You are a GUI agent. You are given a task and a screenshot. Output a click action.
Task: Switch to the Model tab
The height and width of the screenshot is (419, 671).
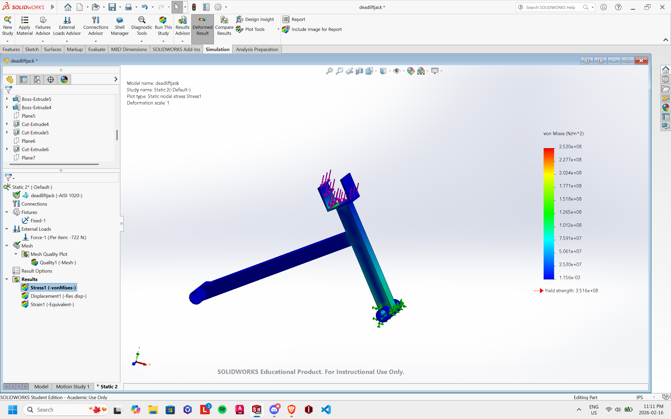(41, 387)
